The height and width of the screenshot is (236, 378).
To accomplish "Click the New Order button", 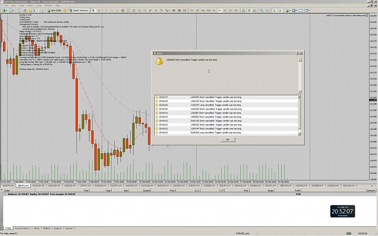I will point(54,10).
